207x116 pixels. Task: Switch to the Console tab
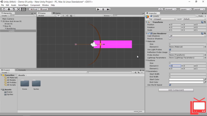point(21,70)
